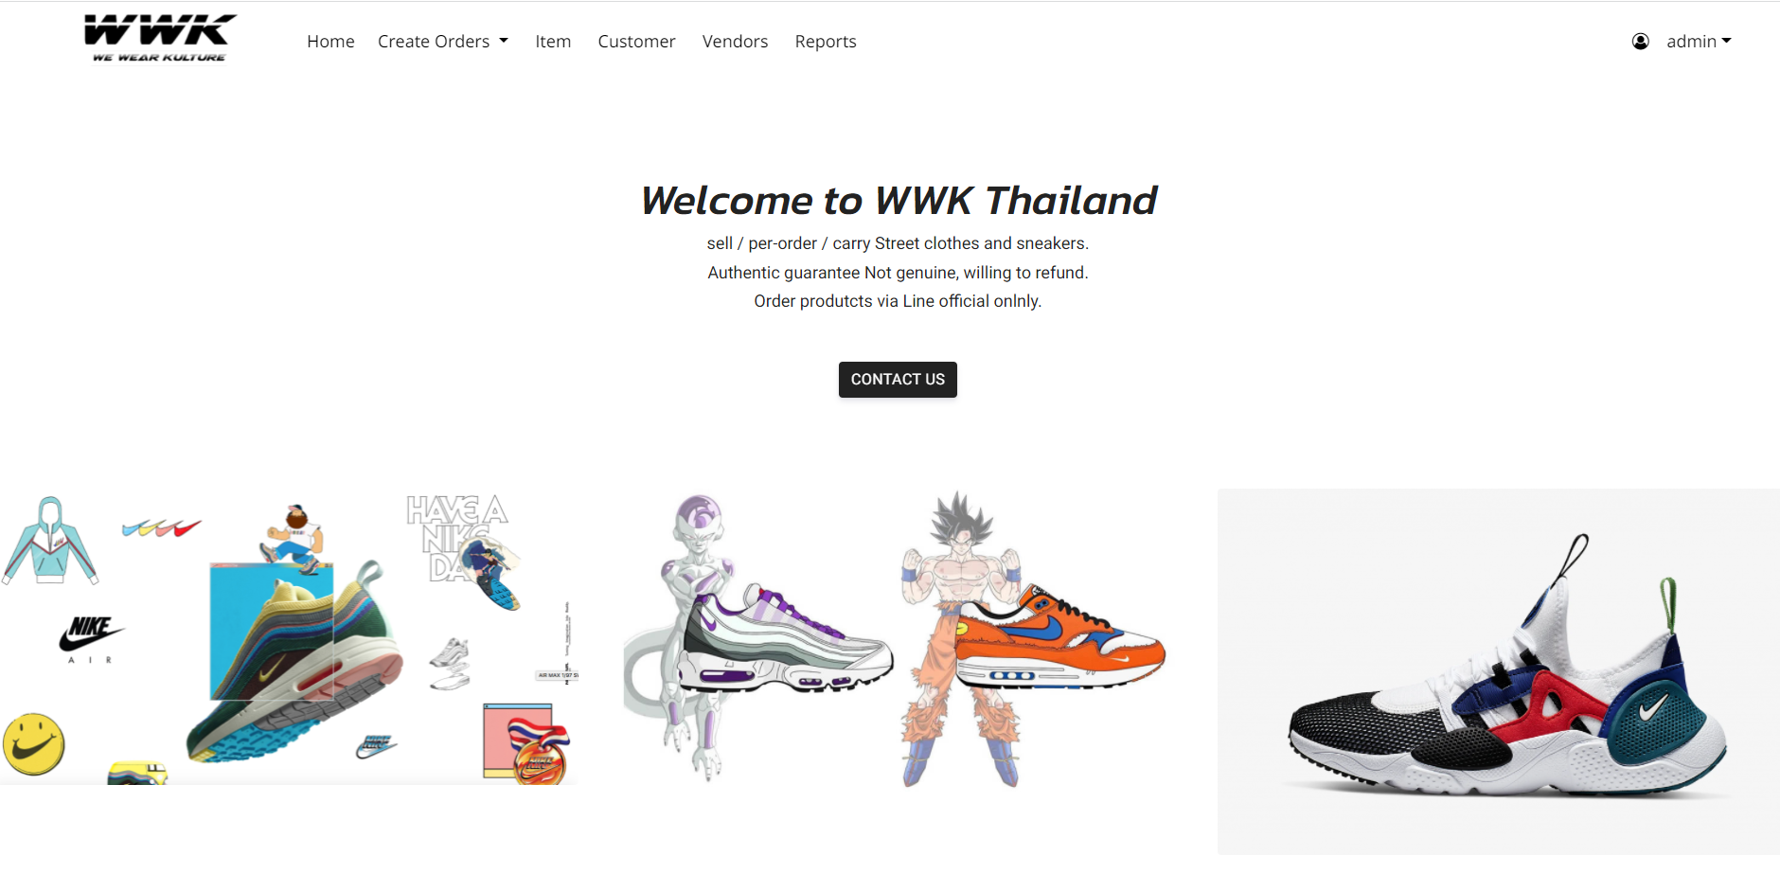The image size is (1780, 874).
Task: Select the Goku orange Air Max image
Action: coord(1032,639)
